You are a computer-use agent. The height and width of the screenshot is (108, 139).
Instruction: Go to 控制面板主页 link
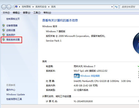[13, 19]
